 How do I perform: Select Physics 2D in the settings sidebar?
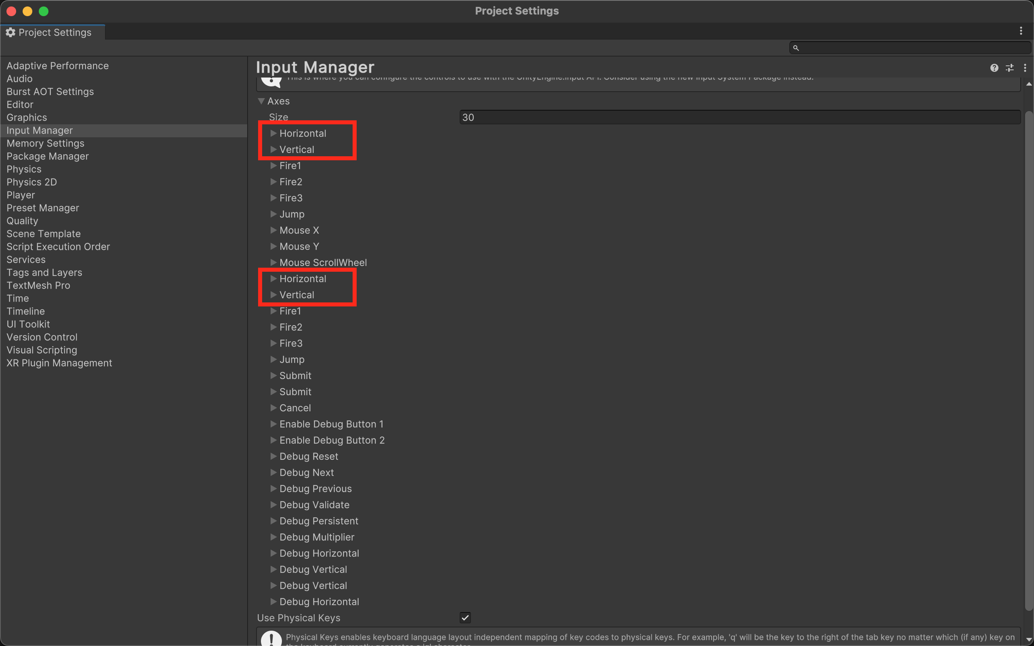31,182
